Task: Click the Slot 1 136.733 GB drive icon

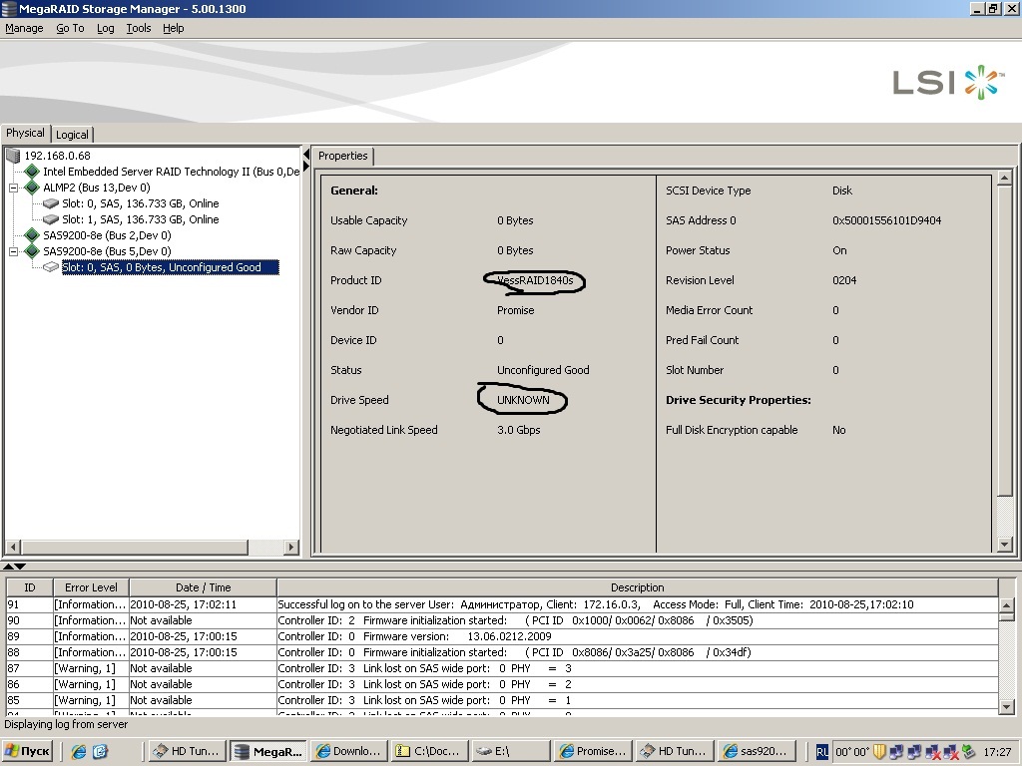Action: [x=51, y=219]
